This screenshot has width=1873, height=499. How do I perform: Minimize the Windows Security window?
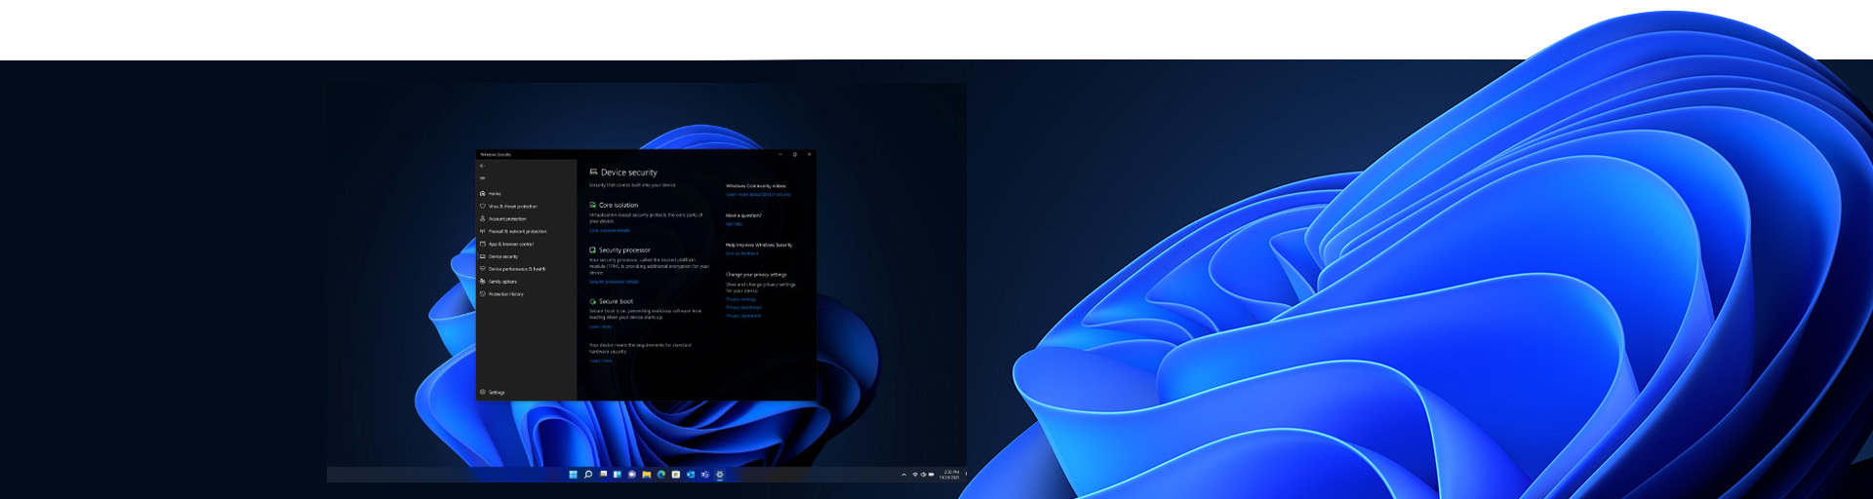click(780, 154)
